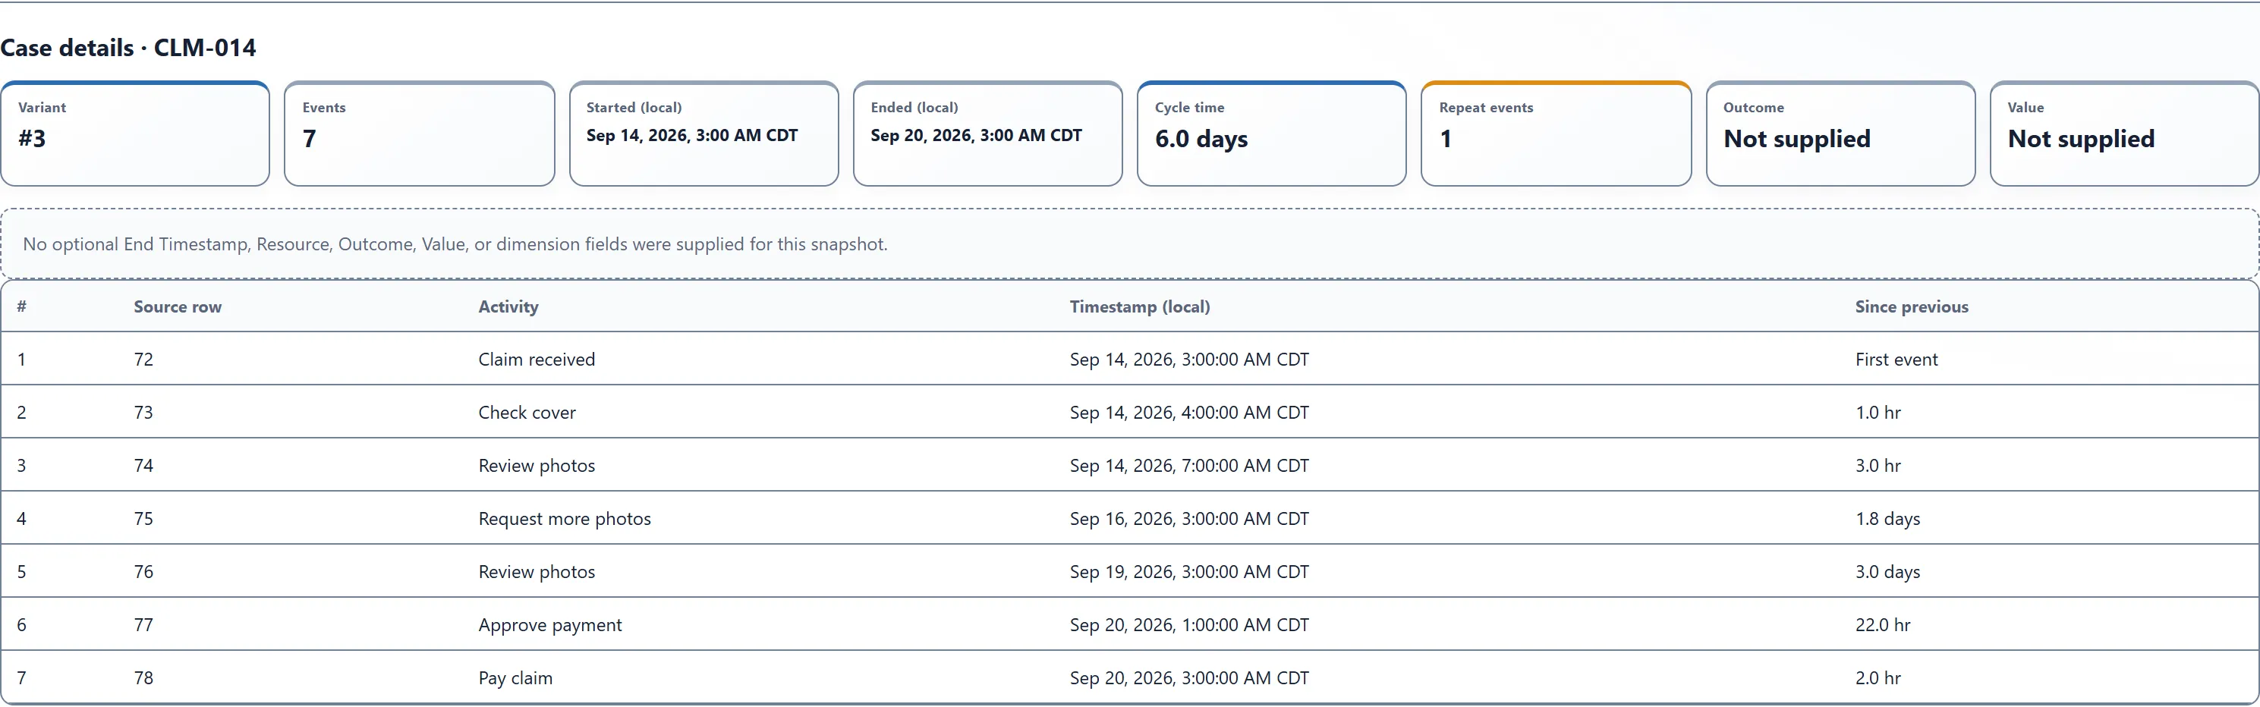Viewport: 2260px width, 707px height.
Task: Click the 3.0 hr duration cell
Action: tap(1878, 466)
